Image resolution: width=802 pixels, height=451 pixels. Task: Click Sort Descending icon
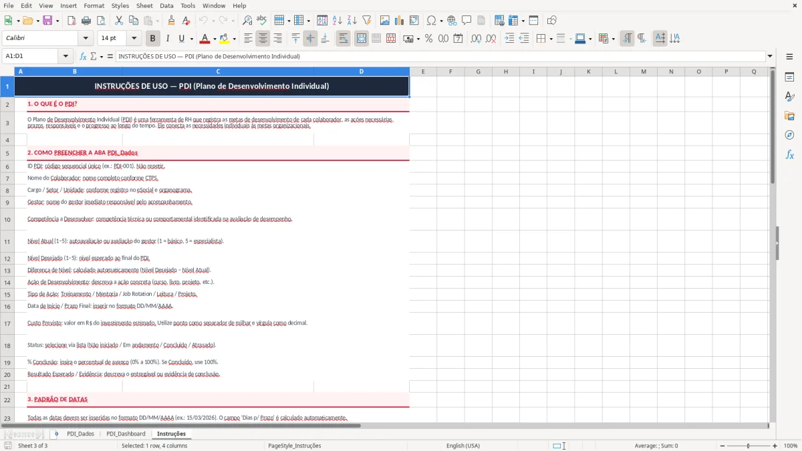352,21
